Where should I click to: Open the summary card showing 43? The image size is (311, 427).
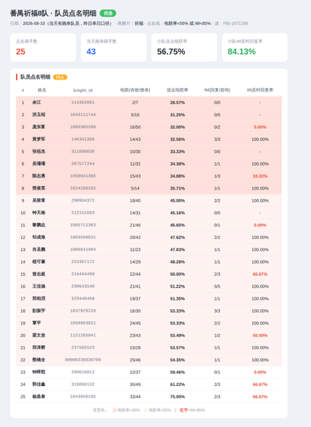click(113, 48)
